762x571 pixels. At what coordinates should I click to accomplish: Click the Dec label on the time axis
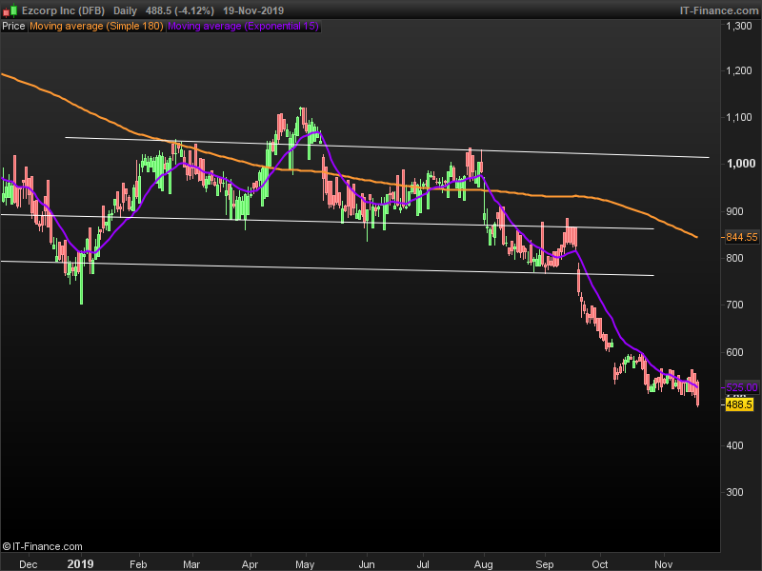(x=29, y=564)
